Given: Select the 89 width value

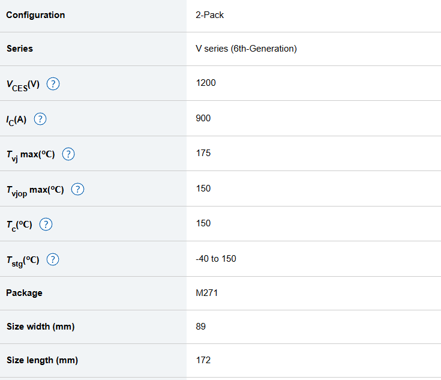Looking at the screenshot, I should [200, 327].
